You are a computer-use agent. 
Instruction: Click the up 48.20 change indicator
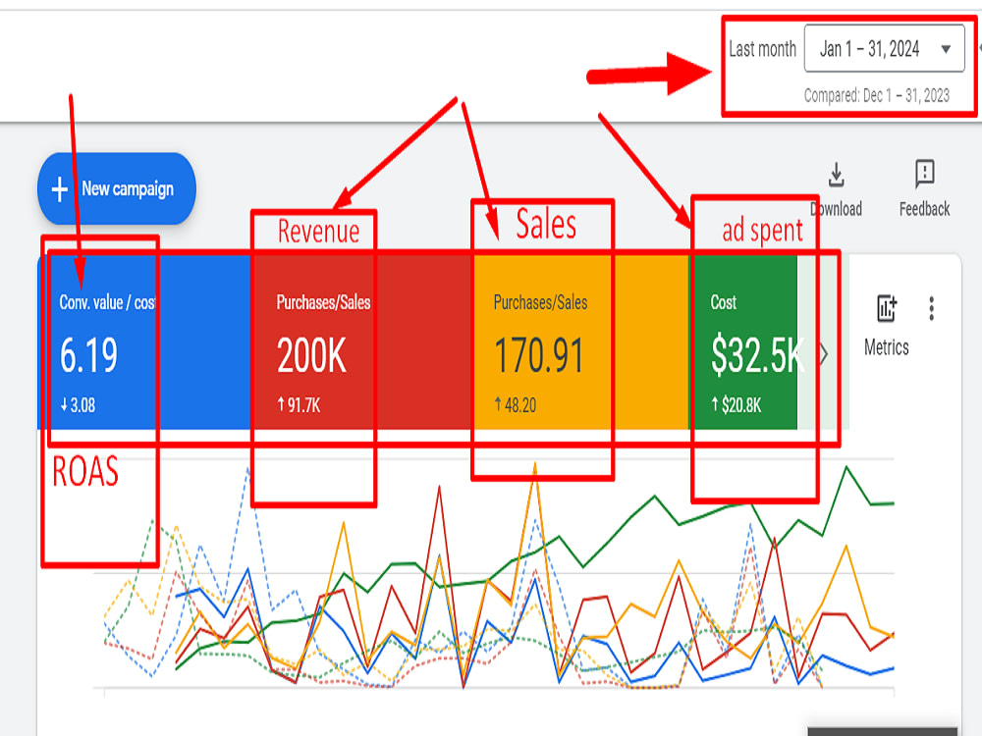pyautogui.click(x=516, y=405)
